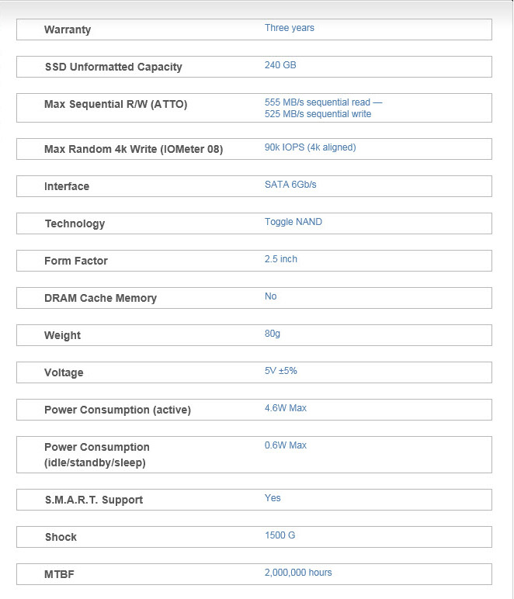Click the DRAM Cache Memory label
This screenshot has width=514, height=599.
(100, 298)
